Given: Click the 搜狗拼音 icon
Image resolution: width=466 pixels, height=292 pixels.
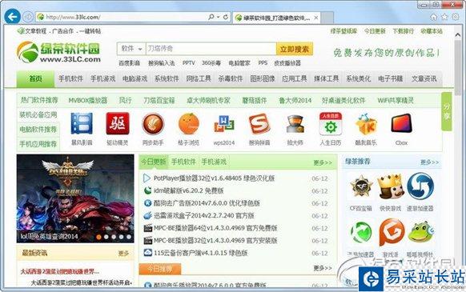Looking at the screenshot, I should click(259, 123).
